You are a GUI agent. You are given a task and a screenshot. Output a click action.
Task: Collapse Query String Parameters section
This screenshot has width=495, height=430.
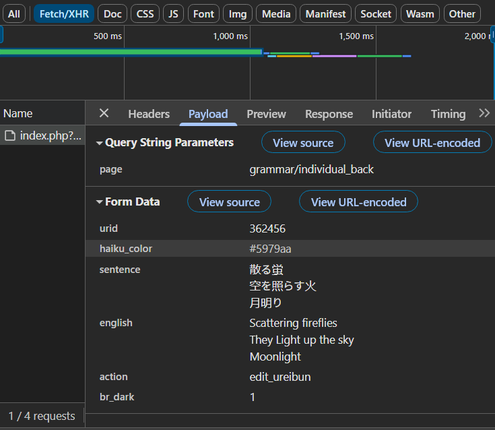pyautogui.click(x=100, y=143)
